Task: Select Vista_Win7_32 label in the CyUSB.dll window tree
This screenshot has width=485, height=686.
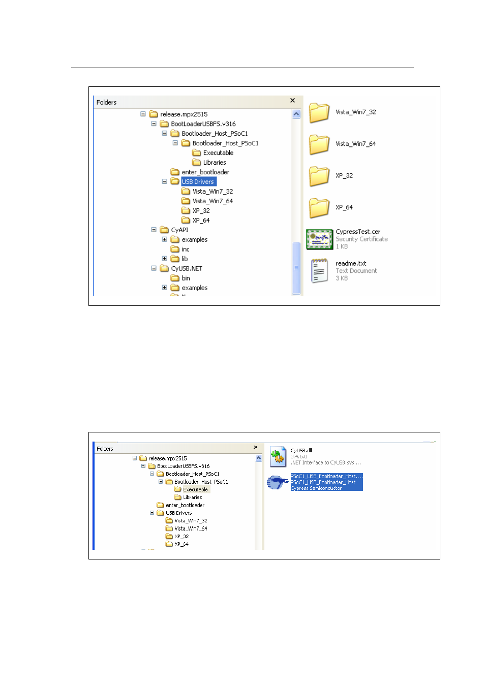Action: coord(191,521)
